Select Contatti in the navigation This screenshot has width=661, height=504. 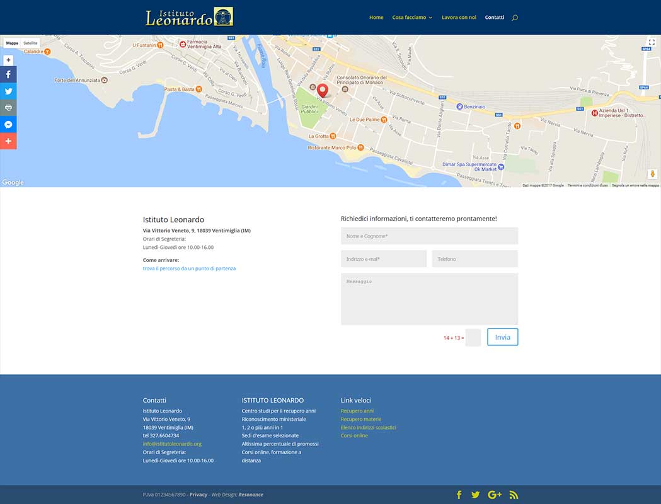pos(495,17)
